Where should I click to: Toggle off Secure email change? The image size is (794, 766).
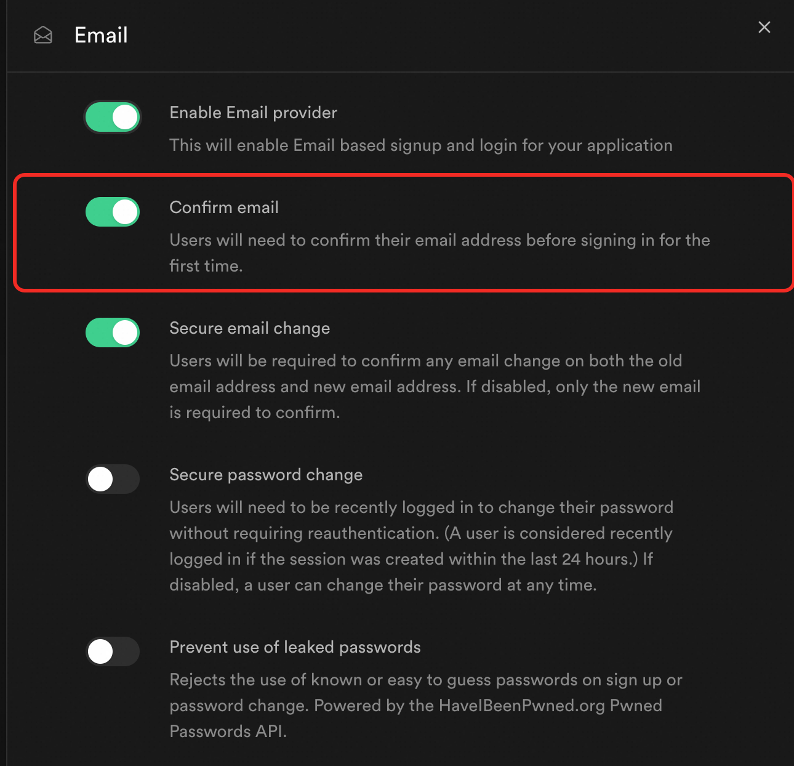click(x=113, y=333)
